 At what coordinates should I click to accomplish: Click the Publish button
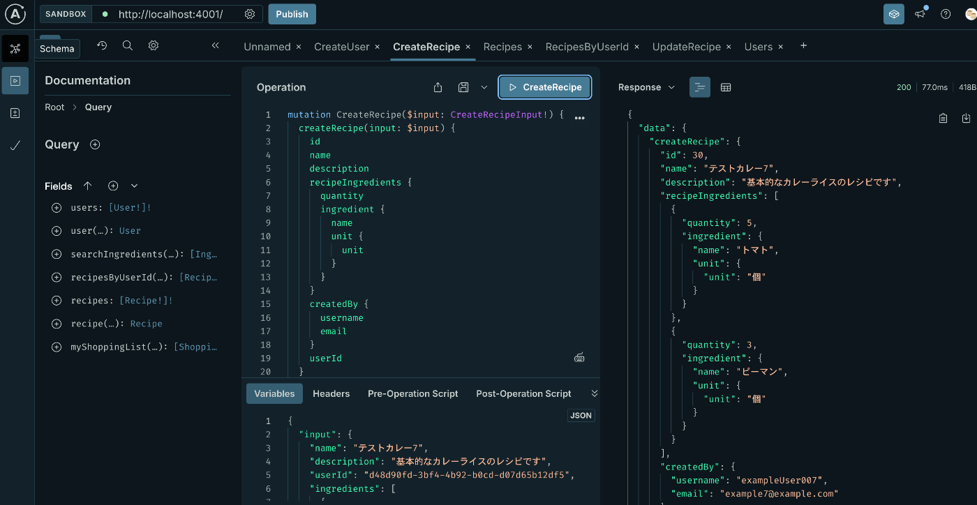pyautogui.click(x=292, y=14)
